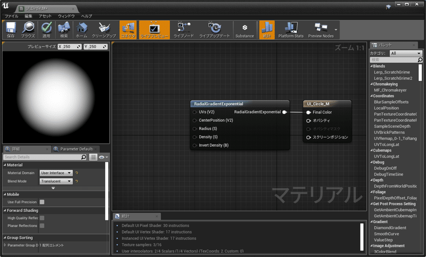Collapse the Blends palette category
Screen dimensions: 426x257
pyautogui.click(x=371, y=66)
